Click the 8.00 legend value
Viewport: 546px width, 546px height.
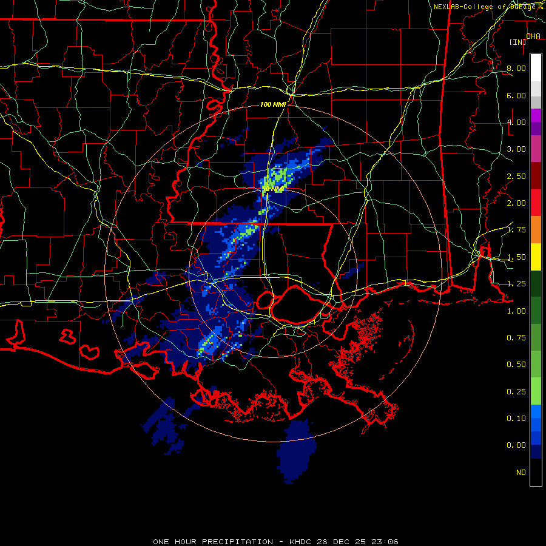(x=516, y=68)
